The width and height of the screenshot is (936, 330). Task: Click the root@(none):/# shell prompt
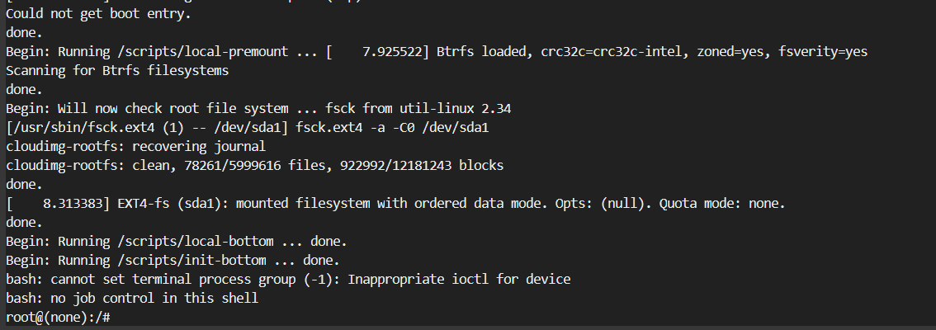58,317
